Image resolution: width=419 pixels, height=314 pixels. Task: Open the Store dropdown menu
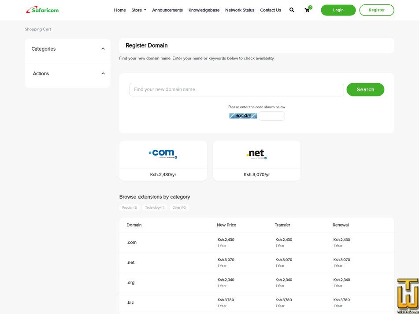click(138, 10)
